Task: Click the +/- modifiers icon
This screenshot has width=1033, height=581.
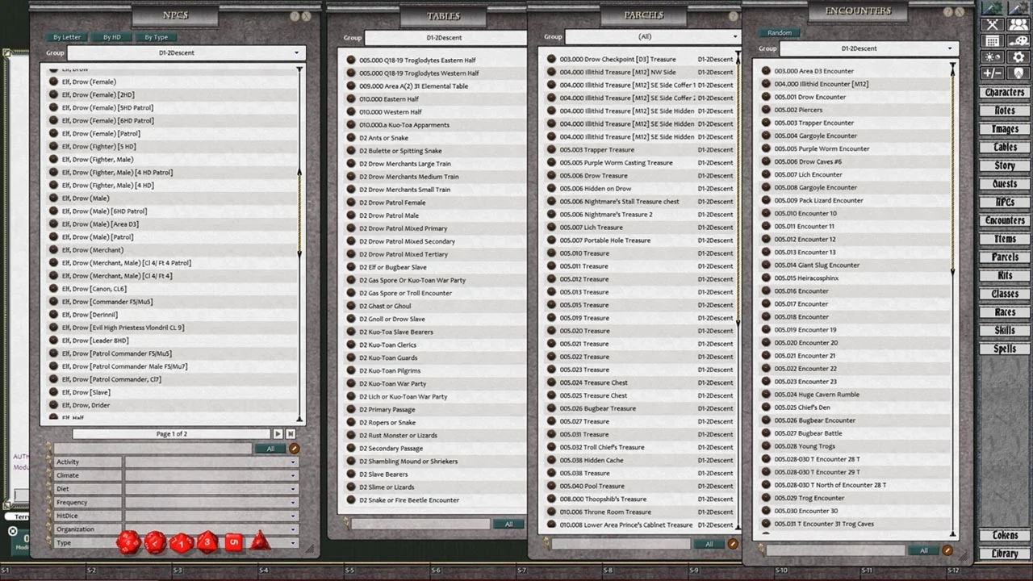Action: click(992, 73)
